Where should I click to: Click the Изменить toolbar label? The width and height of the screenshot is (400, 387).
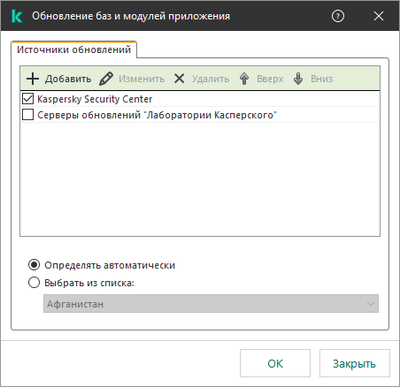(142, 79)
